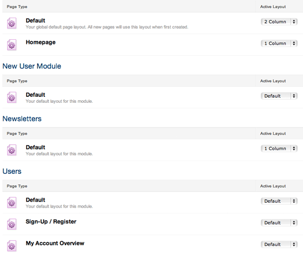Image resolution: width=303 pixels, height=254 pixels.
Task: Expand the New User Module layout dropdown
Action: pyautogui.click(x=279, y=96)
